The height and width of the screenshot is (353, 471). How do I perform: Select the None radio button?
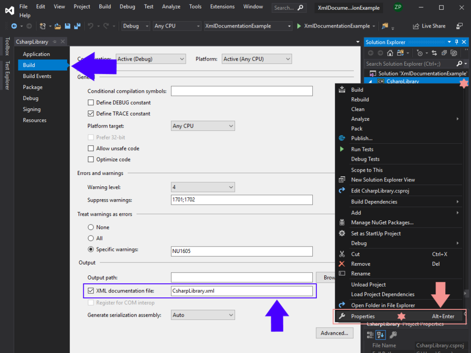[x=91, y=227]
